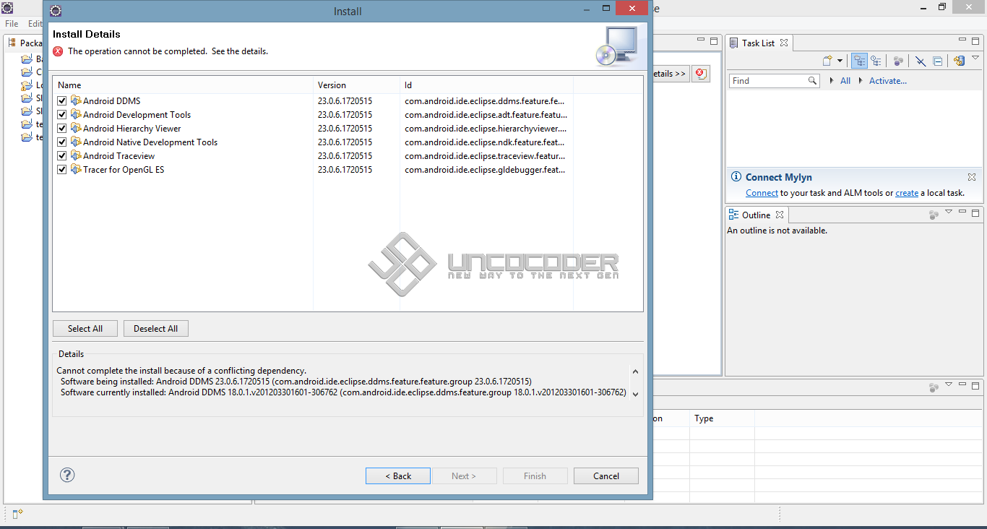Screen dimensions: 987x529
Task: Dismiss the Connect Mylyn notice
Action: (x=972, y=177)
